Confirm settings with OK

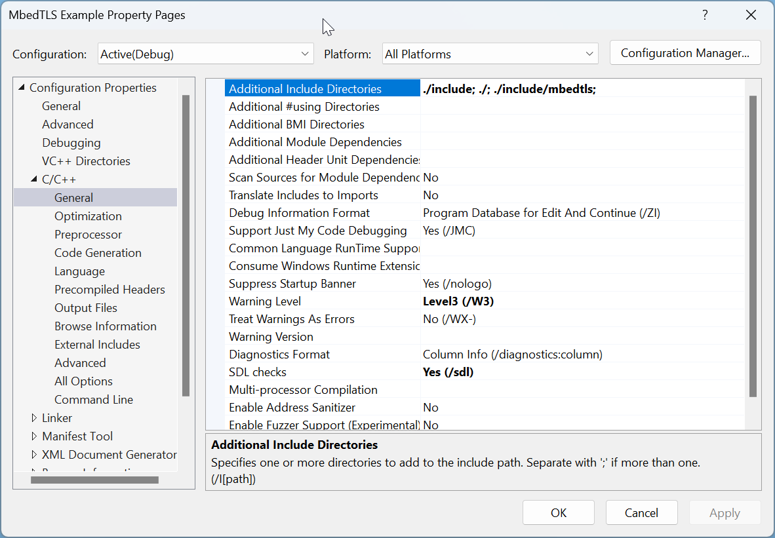point(558,512)
